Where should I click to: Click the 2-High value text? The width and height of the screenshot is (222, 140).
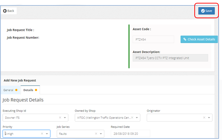click(9, 134)
